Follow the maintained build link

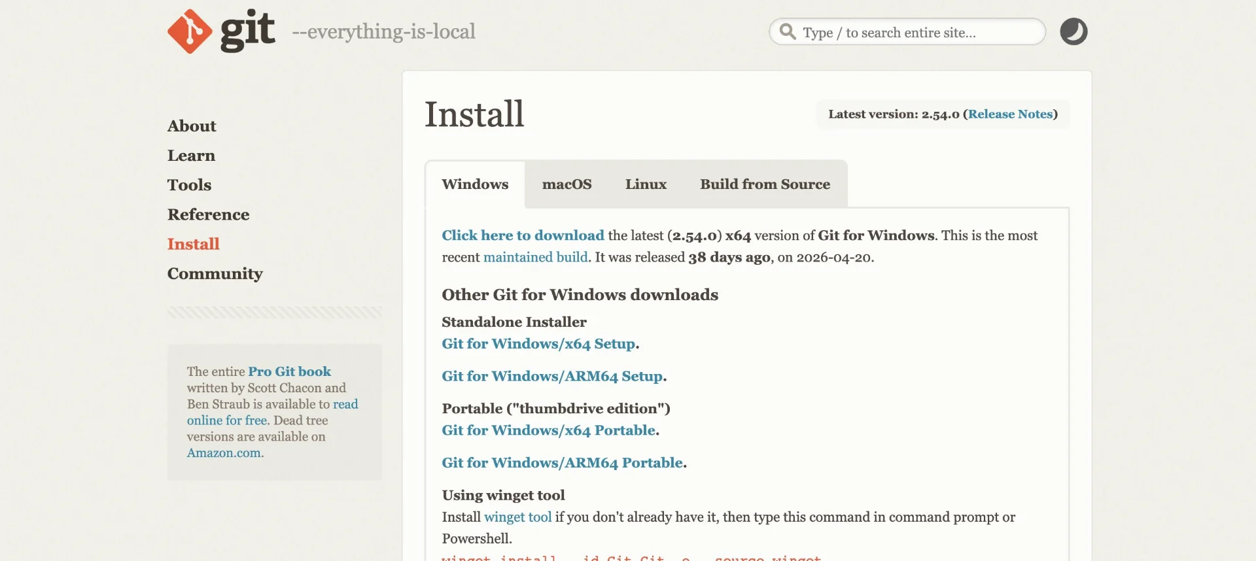pyautogui.click(x=535, y=257)
